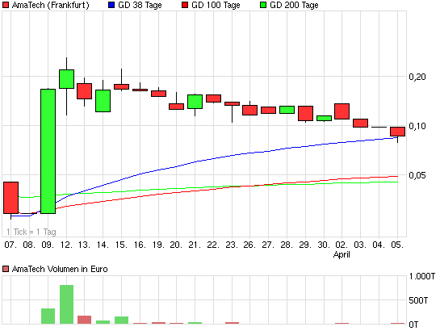
Task: Click the 'AmaTech (Frankfurt)' legend label
Action: click(51, 5)
